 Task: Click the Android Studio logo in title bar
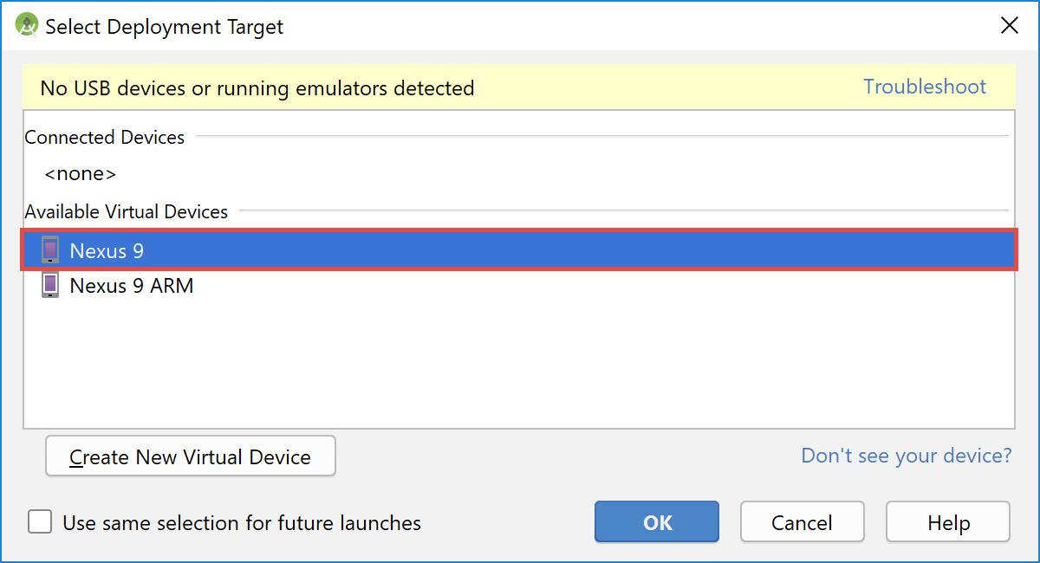[26, 27]
